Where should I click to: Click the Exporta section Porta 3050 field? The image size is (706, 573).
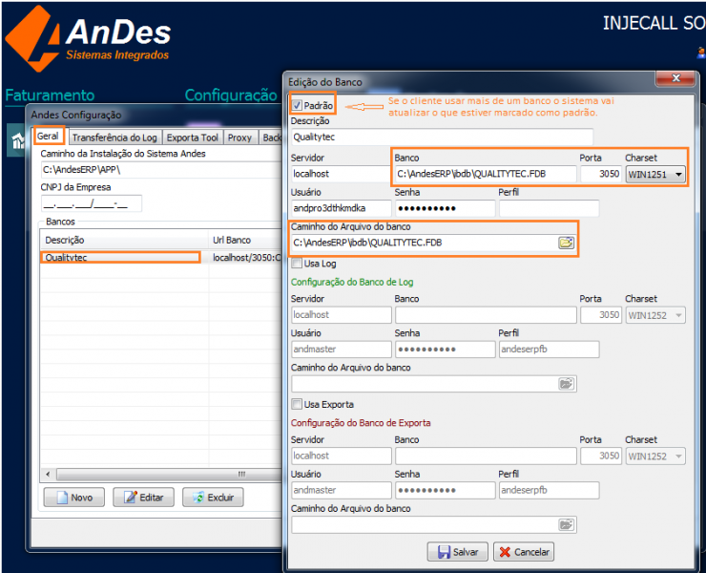[x=601, y=456]
